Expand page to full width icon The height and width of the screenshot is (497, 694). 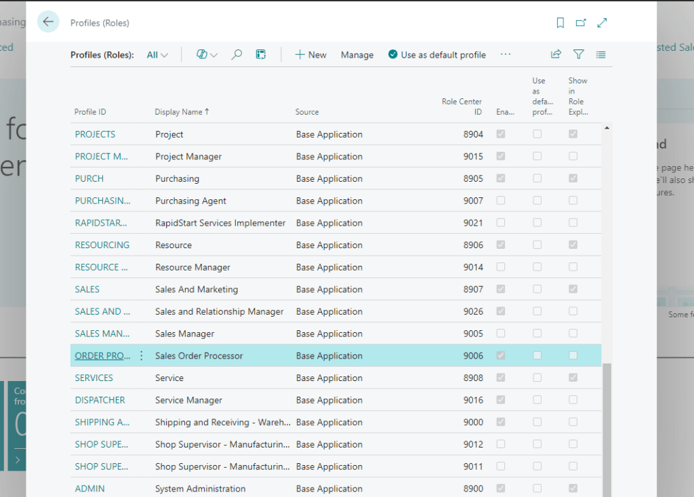(x=602, y=23)
